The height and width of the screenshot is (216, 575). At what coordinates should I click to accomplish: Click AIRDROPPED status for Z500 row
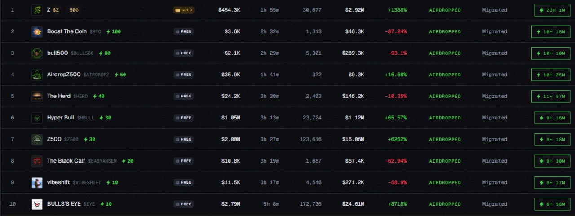click(445, 139)
